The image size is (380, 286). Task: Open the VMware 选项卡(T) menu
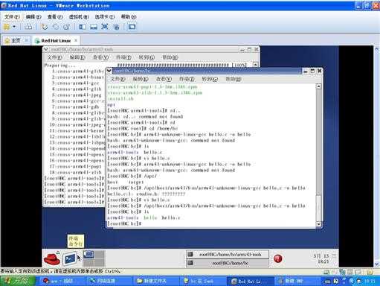click(x=105, y=16)
